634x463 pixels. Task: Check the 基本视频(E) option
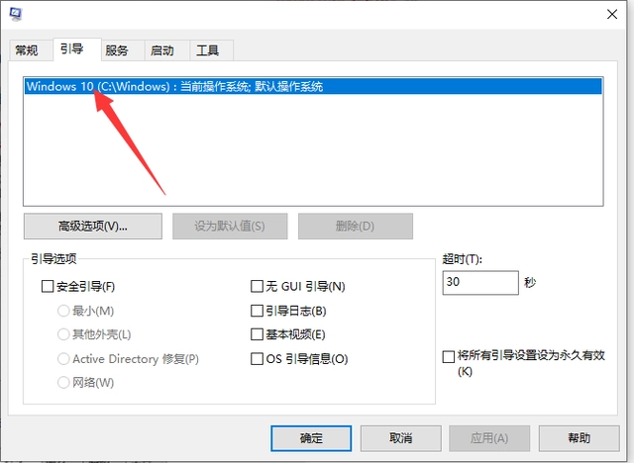click(257, 334)
